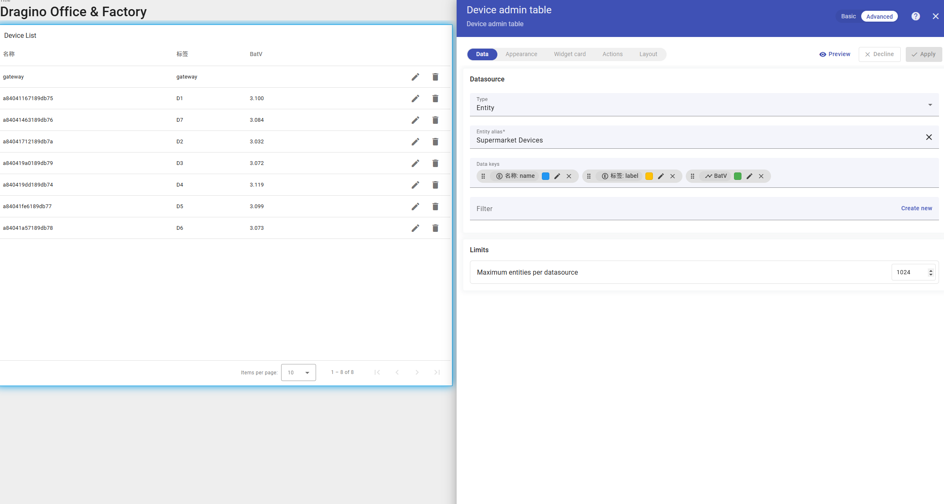The height and width of the screenshot is (504, 944).
Task: Delete device a84041a57189db78
Action: click(435, 228)
